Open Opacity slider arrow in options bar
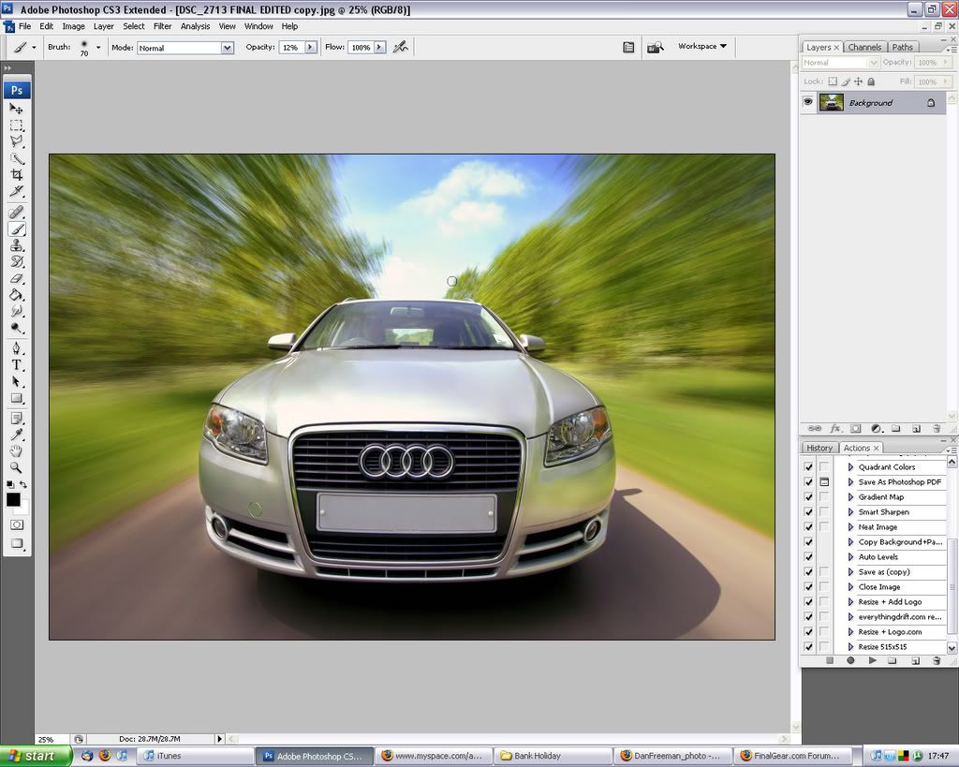The width and height of the screenshot is (959, 767). coord(311,47)
